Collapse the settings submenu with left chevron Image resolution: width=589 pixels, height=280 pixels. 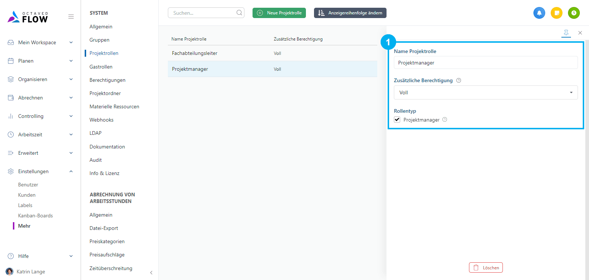click(x=151, y=273)
